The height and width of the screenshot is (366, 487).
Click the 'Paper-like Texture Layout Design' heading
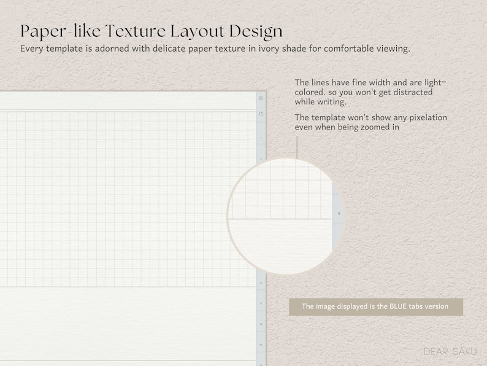click(x=151, y=32)
